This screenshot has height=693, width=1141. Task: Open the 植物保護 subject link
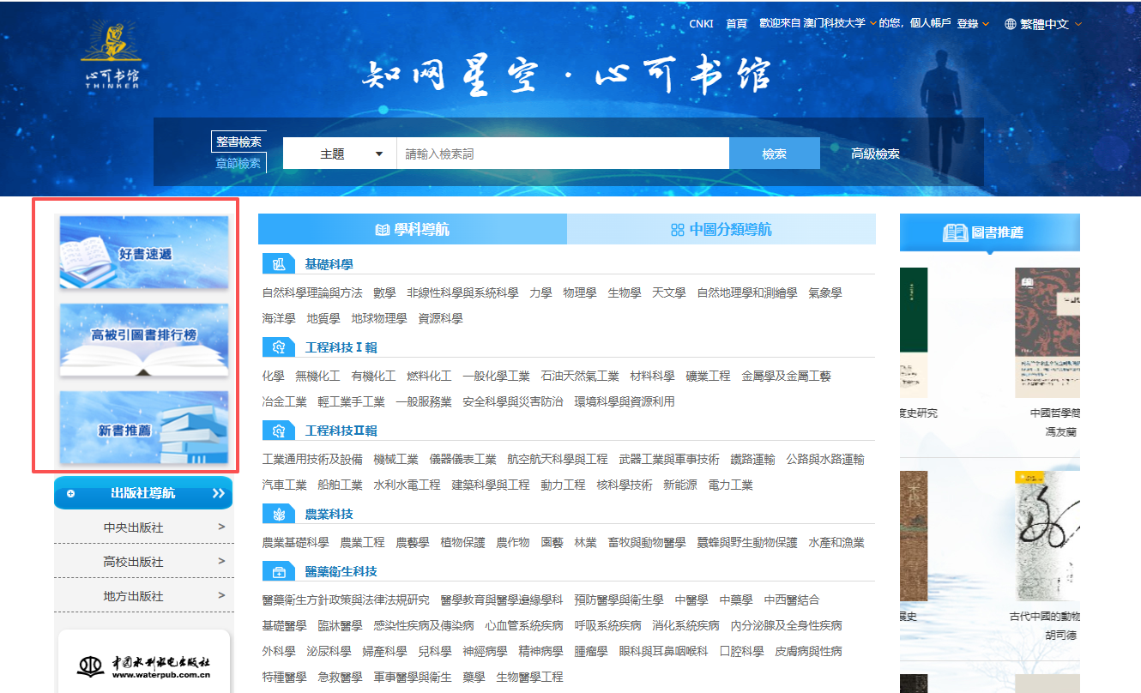pyautogui.click(x=462, y=542)
